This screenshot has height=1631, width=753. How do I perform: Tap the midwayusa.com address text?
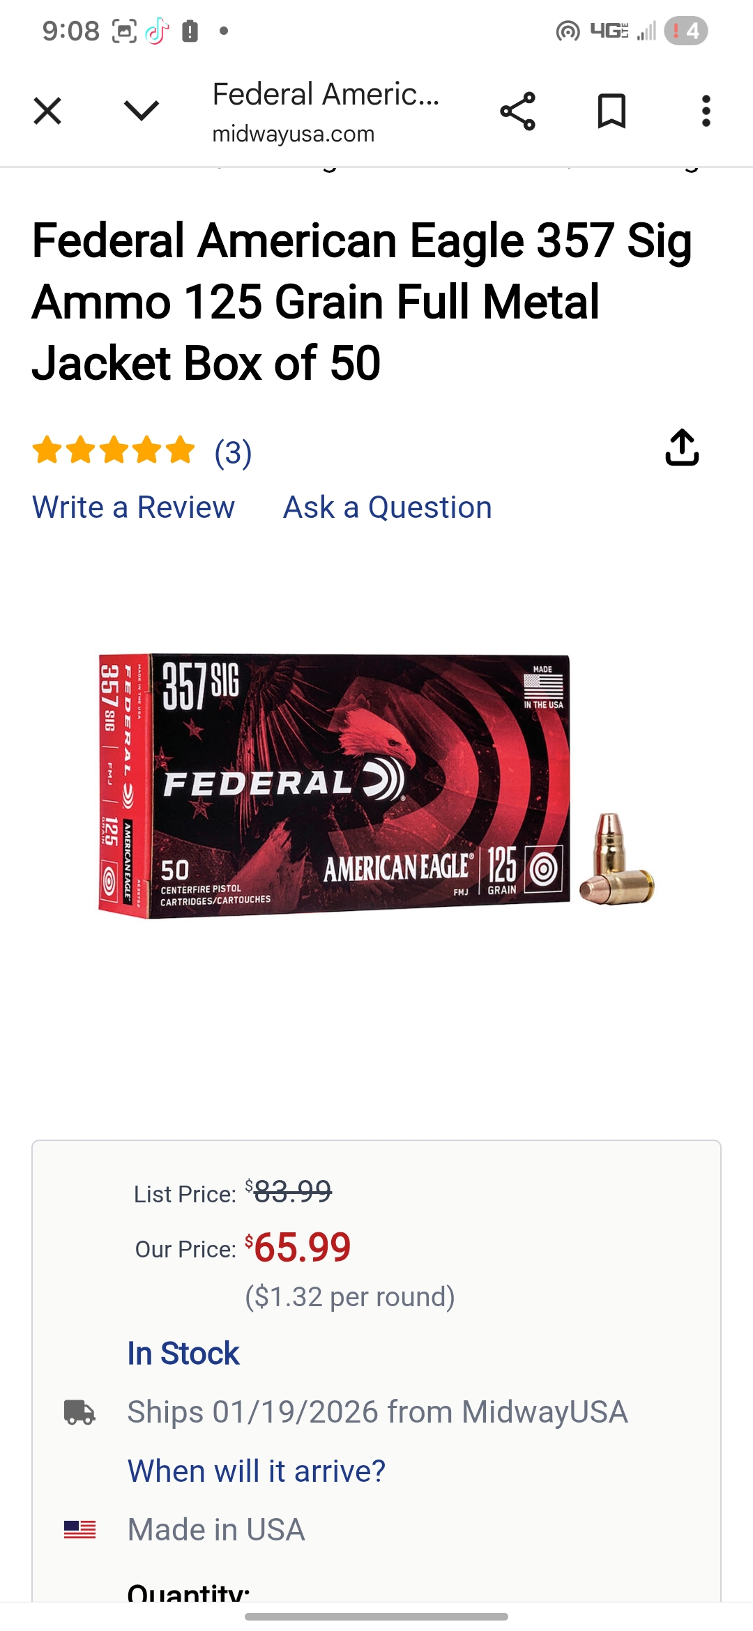pos(294,134)
